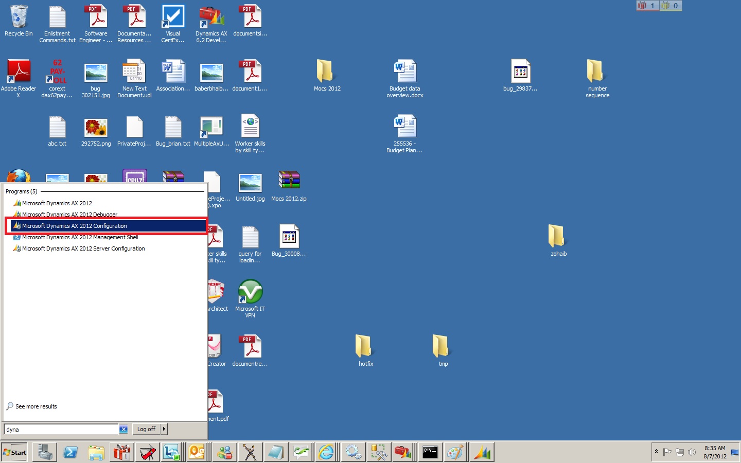Select Visual CertEx shortcut icon

[173, 24]
